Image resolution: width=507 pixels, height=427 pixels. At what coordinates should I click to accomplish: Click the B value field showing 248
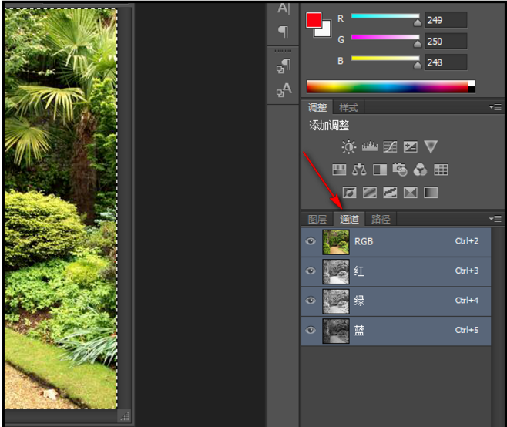[446, 62]
